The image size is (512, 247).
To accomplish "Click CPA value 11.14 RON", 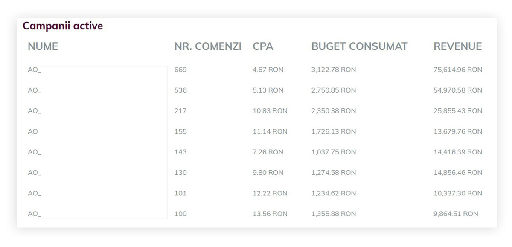I will 270,131.
